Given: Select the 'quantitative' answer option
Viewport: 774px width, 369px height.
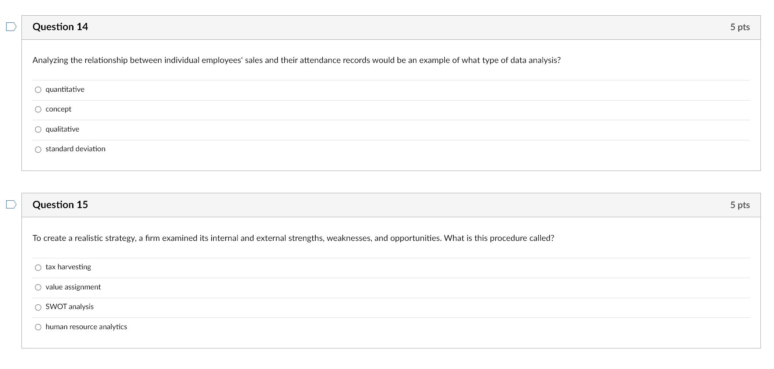Looking at the screenshot, I should 38,90.
